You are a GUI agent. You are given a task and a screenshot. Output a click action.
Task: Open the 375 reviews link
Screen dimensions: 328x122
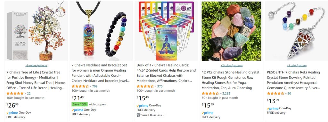pos(160,86)
